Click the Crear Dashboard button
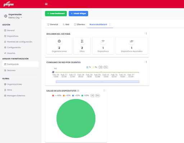184x143 pixels. pyautogui.click(x=56, y=14)
